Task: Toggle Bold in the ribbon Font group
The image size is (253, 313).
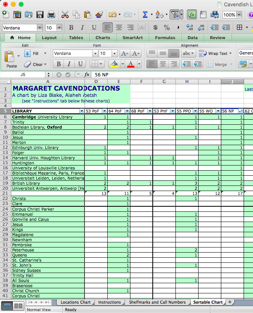Action: (x=59, y=64)
